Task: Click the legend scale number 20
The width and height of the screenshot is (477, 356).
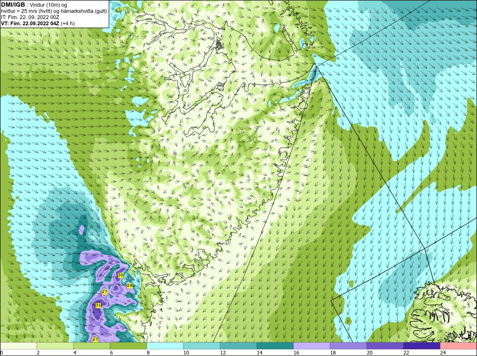Action: point(370,353)
